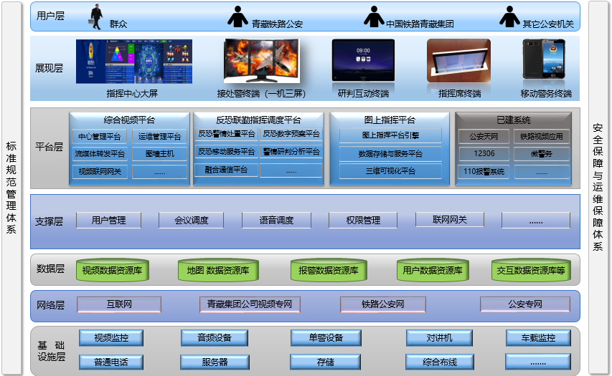Click the 中国铁路青藏集团 person icon
The width and height of the screenshot is (612, 376).
coord(373,16)
